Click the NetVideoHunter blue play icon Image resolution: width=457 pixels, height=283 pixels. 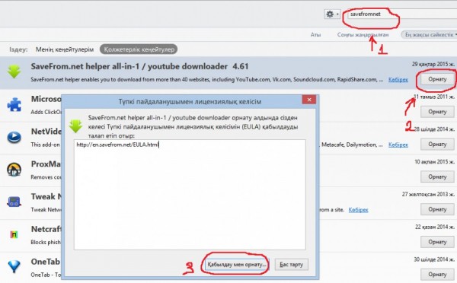coord(14,137)
